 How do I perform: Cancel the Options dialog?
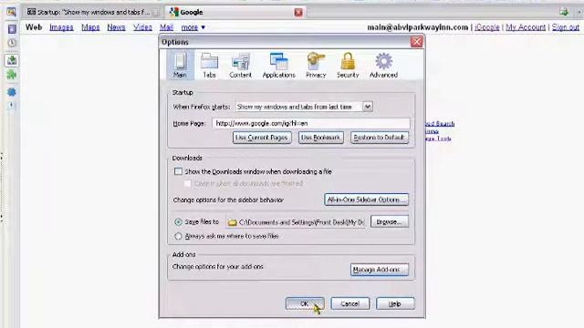click(349, 303)
